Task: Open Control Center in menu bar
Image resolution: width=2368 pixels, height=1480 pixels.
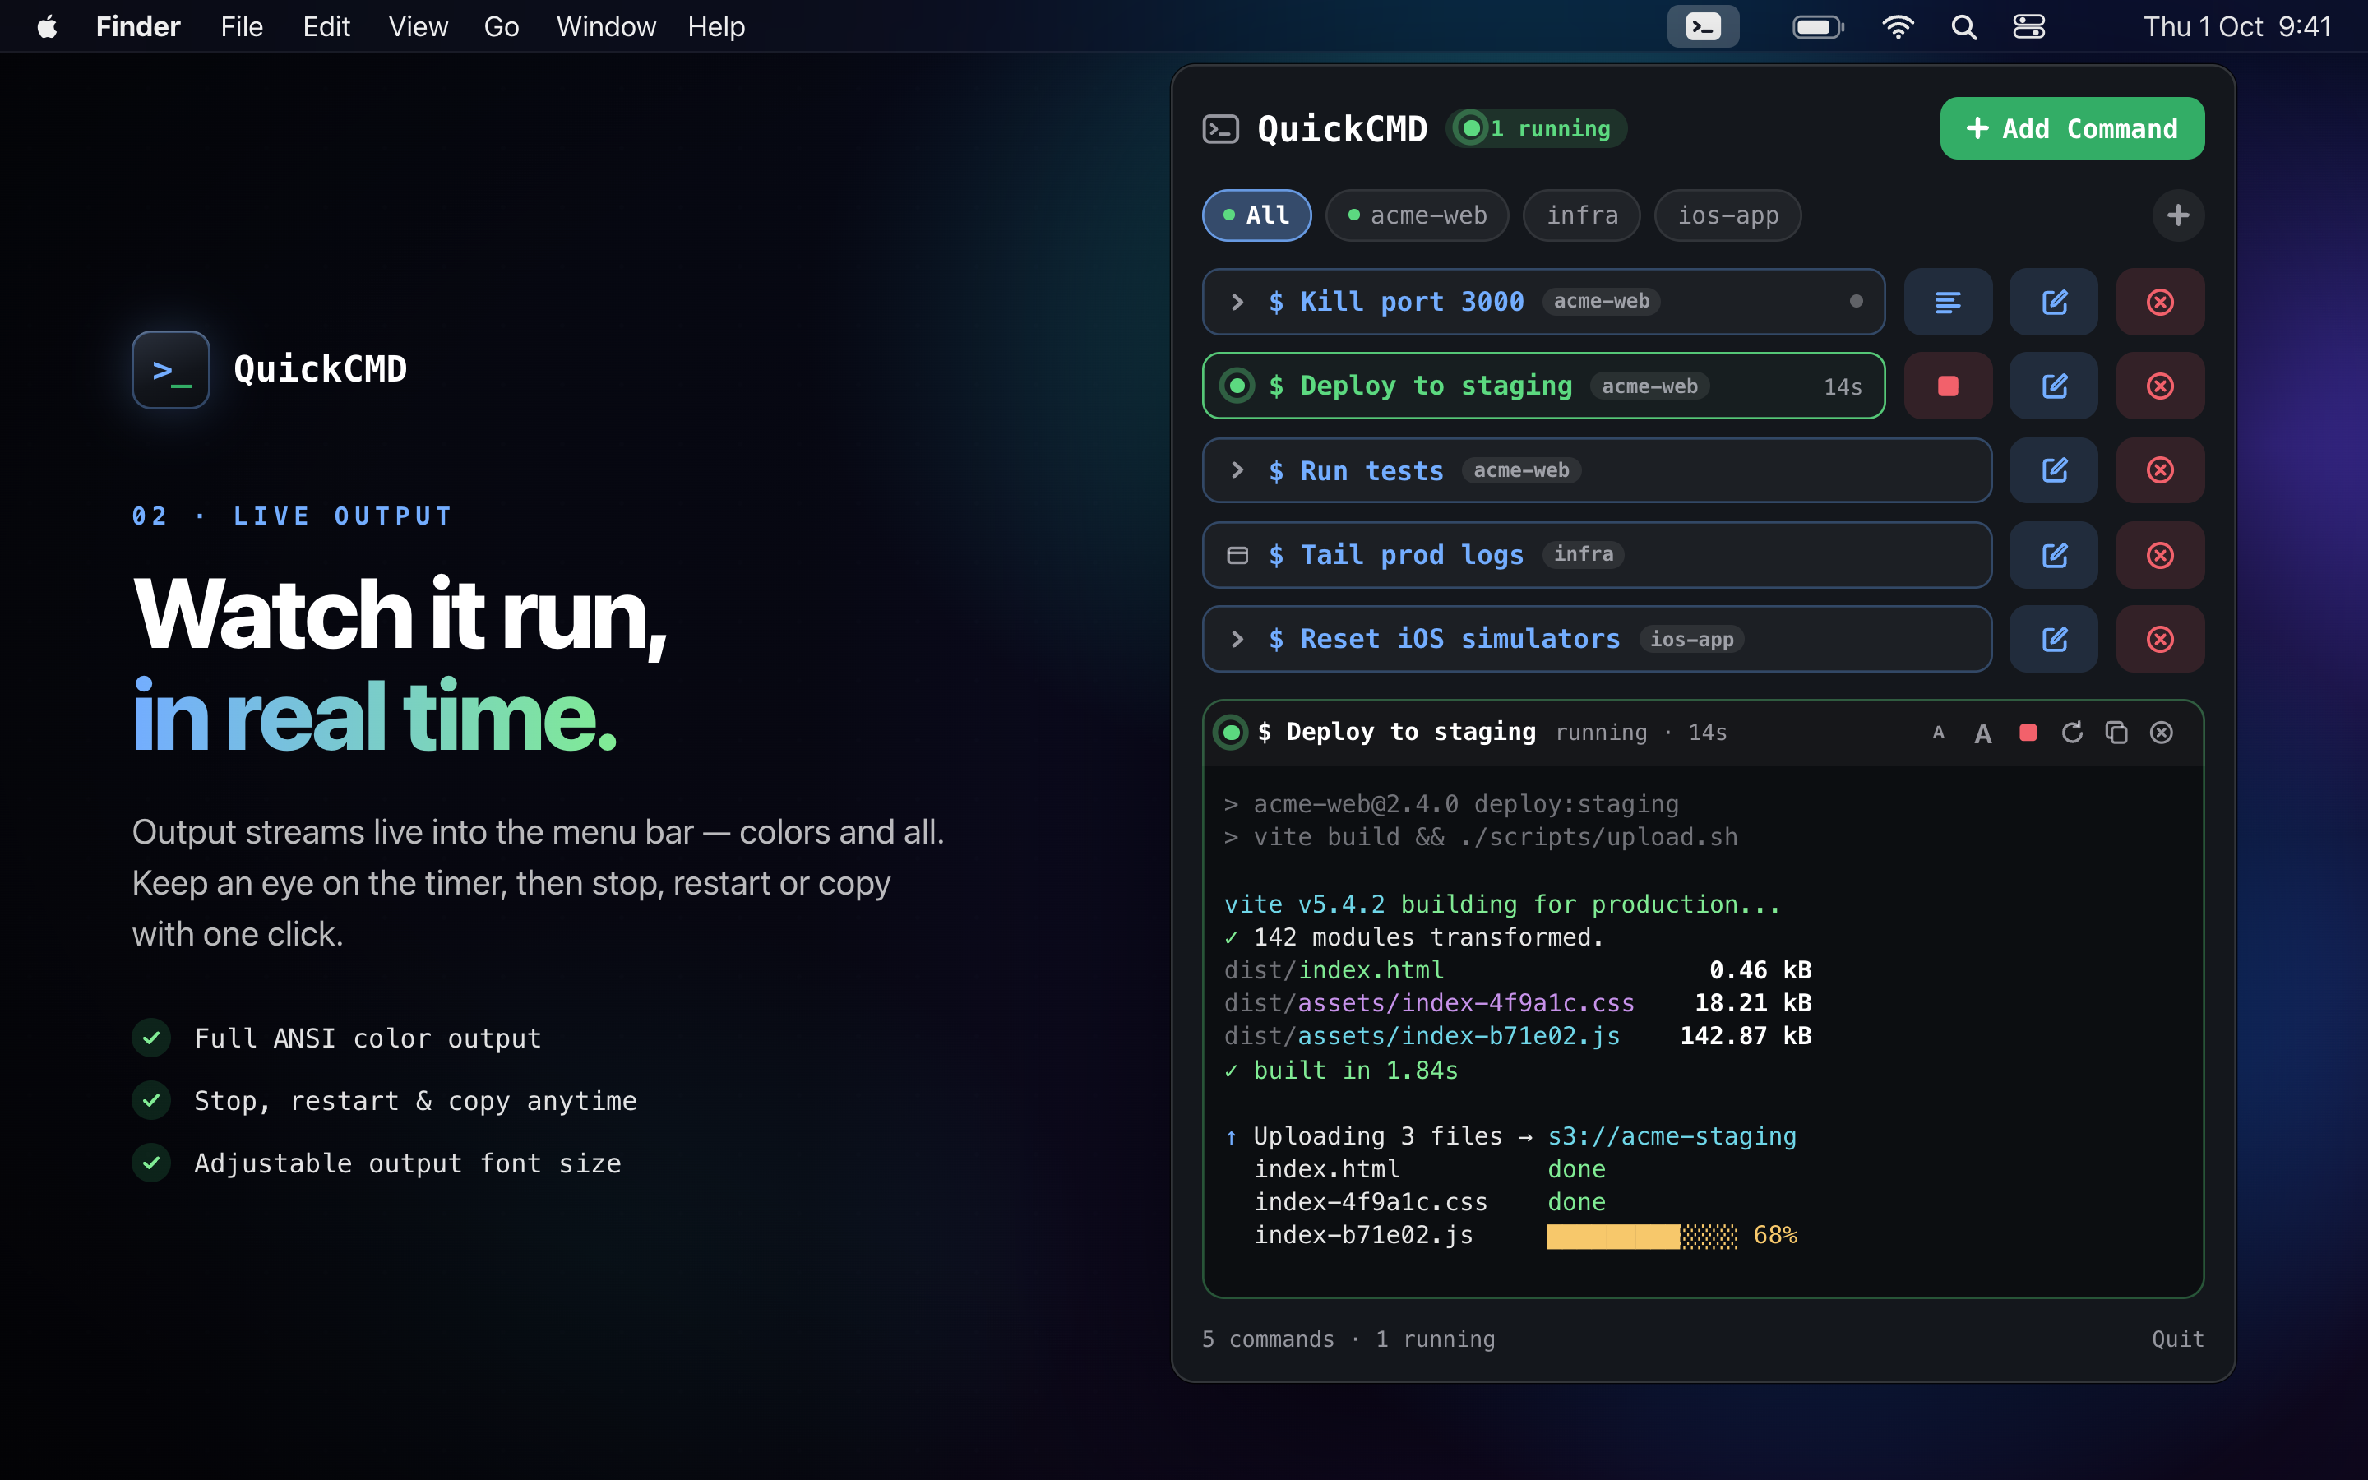Action: [x=2028, y=26]
